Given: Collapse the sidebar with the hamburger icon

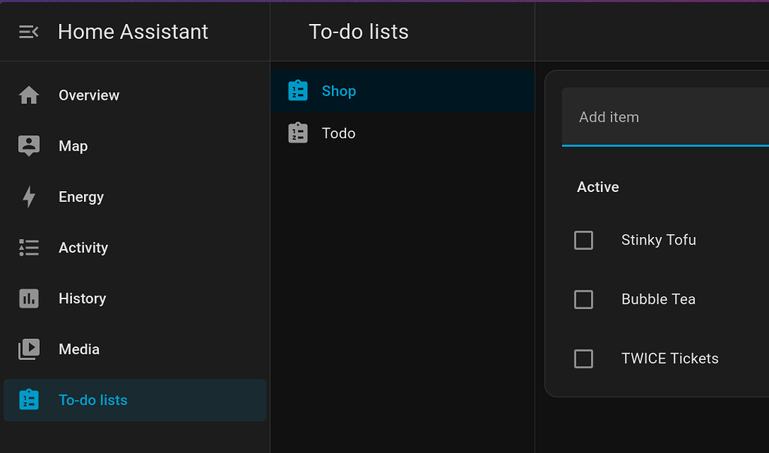Looking at the screenshot, I should coord(29,31).
